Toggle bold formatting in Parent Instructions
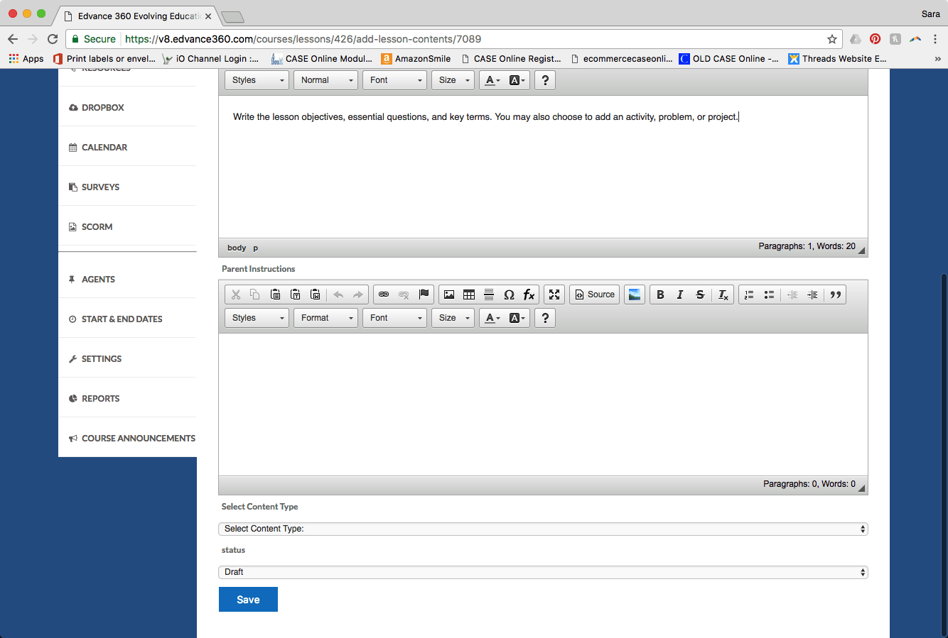948x638 pixels. (x=660, y=295)
